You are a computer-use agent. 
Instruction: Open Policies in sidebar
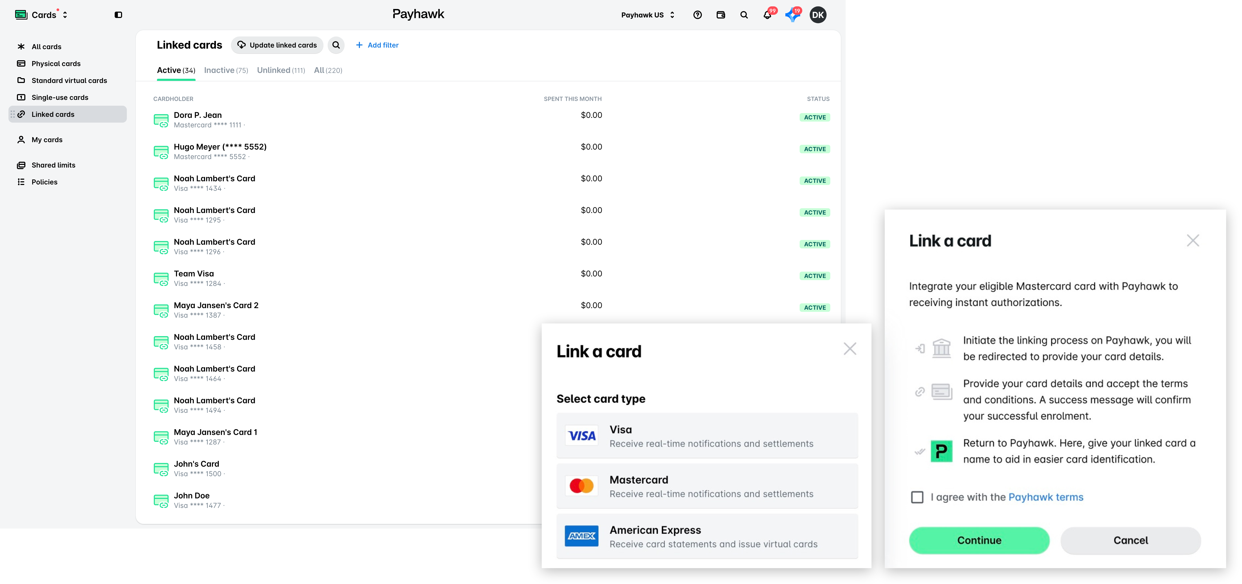click(67, 182)
